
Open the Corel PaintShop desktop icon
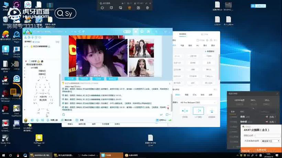click(16, 110)
